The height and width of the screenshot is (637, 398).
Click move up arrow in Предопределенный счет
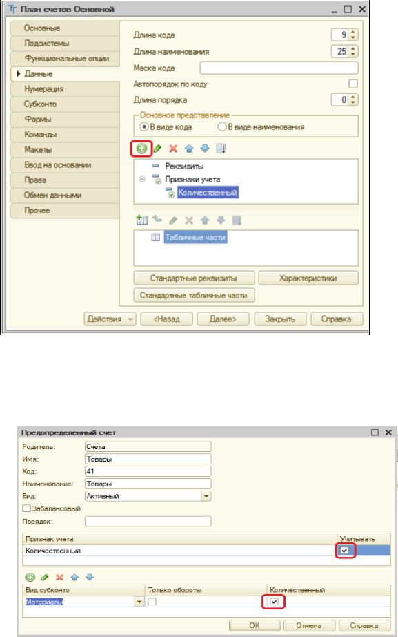[x=74, y=578]
